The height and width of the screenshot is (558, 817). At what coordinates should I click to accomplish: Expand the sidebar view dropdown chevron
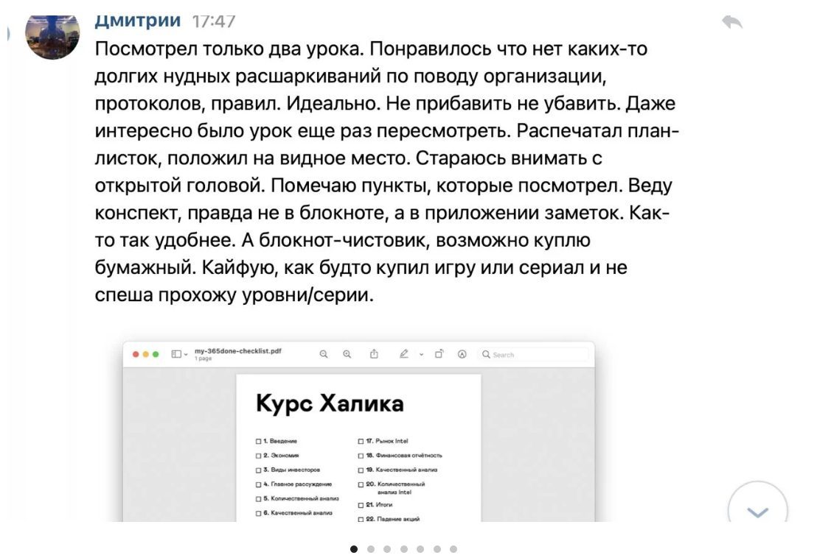(x=186, y=355)
